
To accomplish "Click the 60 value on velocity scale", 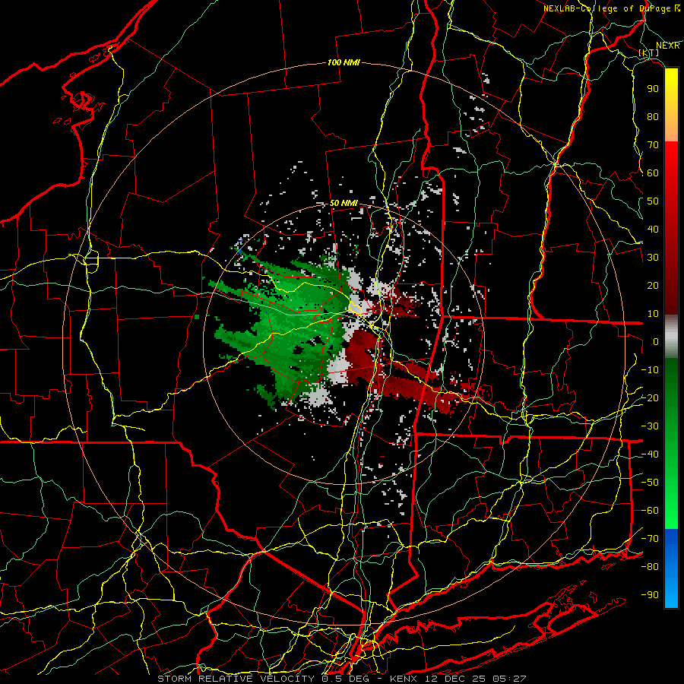I will 653,173.
